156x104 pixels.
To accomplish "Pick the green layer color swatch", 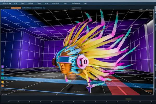I will pyautogui.click(x=3, y=78).
